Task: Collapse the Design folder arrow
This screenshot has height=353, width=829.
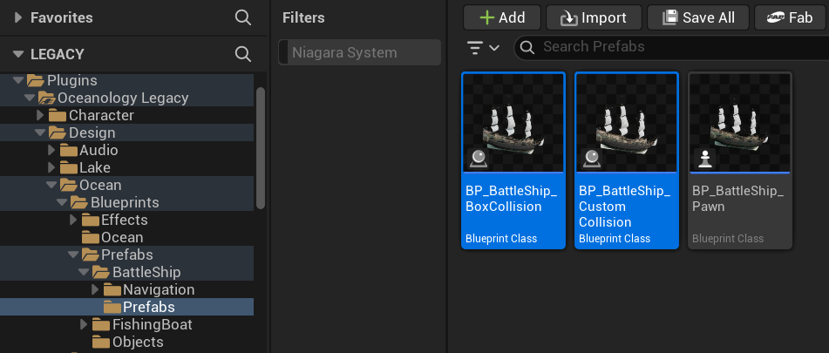Action: point(40,132)
